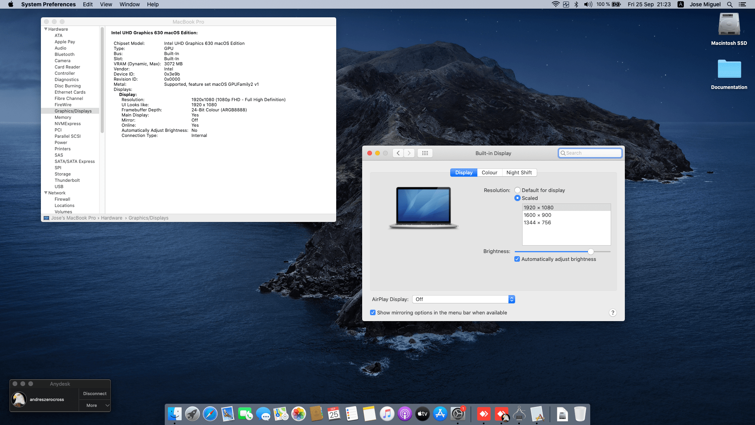This screenshot has width=755, height=425.
Task: Open the Jose Miguel user menu
Action: coord(705,4)
